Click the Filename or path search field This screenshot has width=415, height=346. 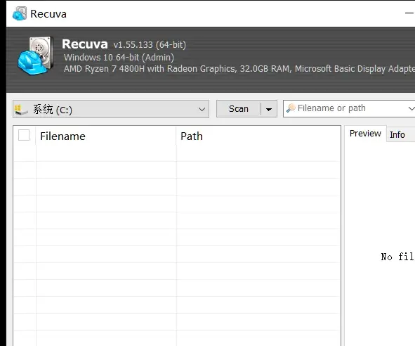point(349,108)
